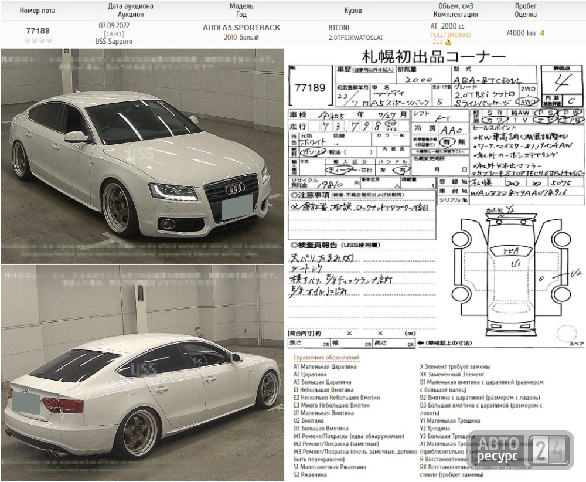The height and width of the screenshot is (482, 586).
Task: Open the auction sheet image
Action: pos(435,199)
